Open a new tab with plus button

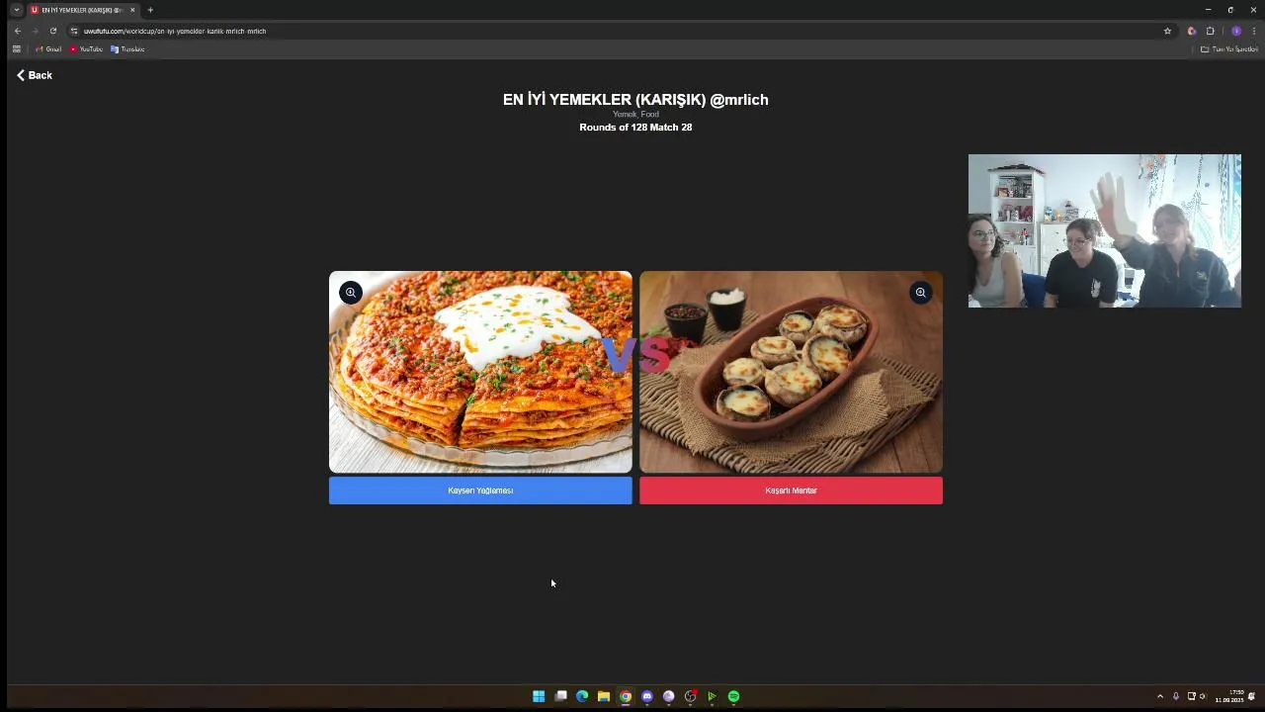[150, 10]
